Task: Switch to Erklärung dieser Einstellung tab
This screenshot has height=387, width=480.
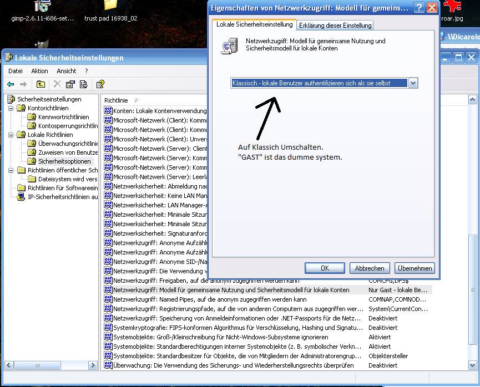Action: 335,26
